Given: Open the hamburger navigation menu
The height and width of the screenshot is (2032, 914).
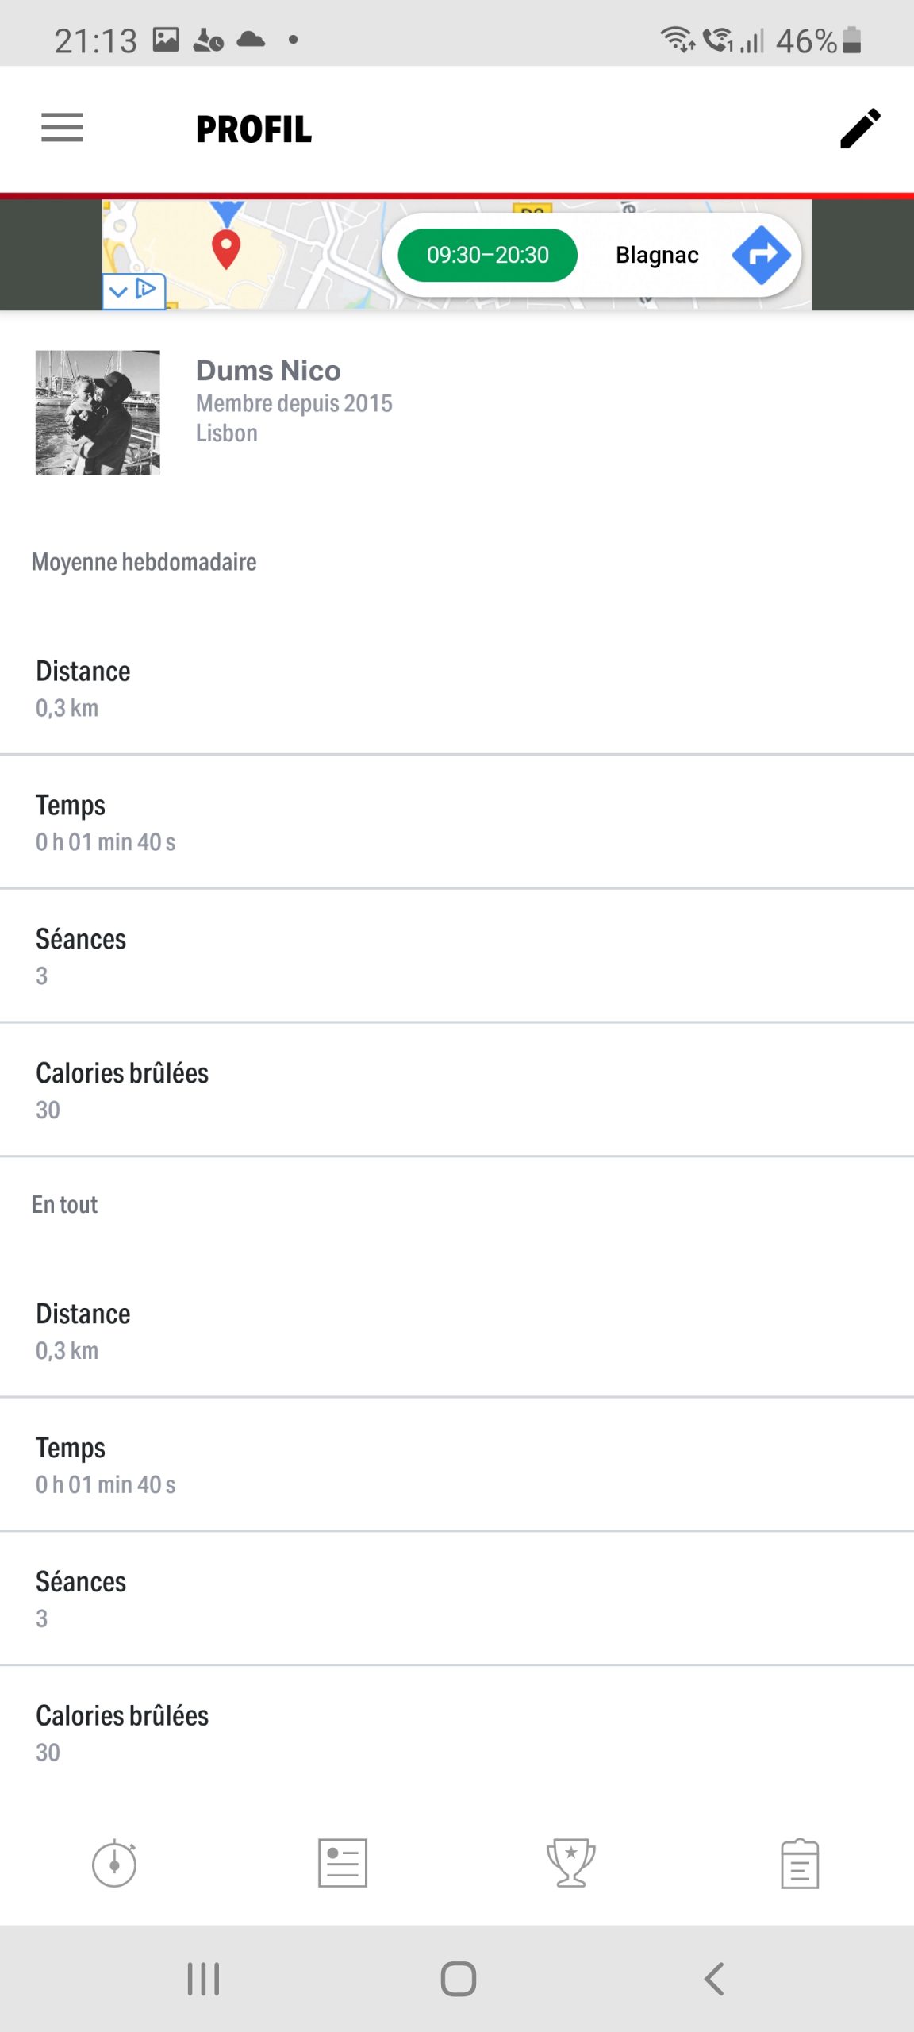Looking at the screenshot, I should tap(62, 128).
